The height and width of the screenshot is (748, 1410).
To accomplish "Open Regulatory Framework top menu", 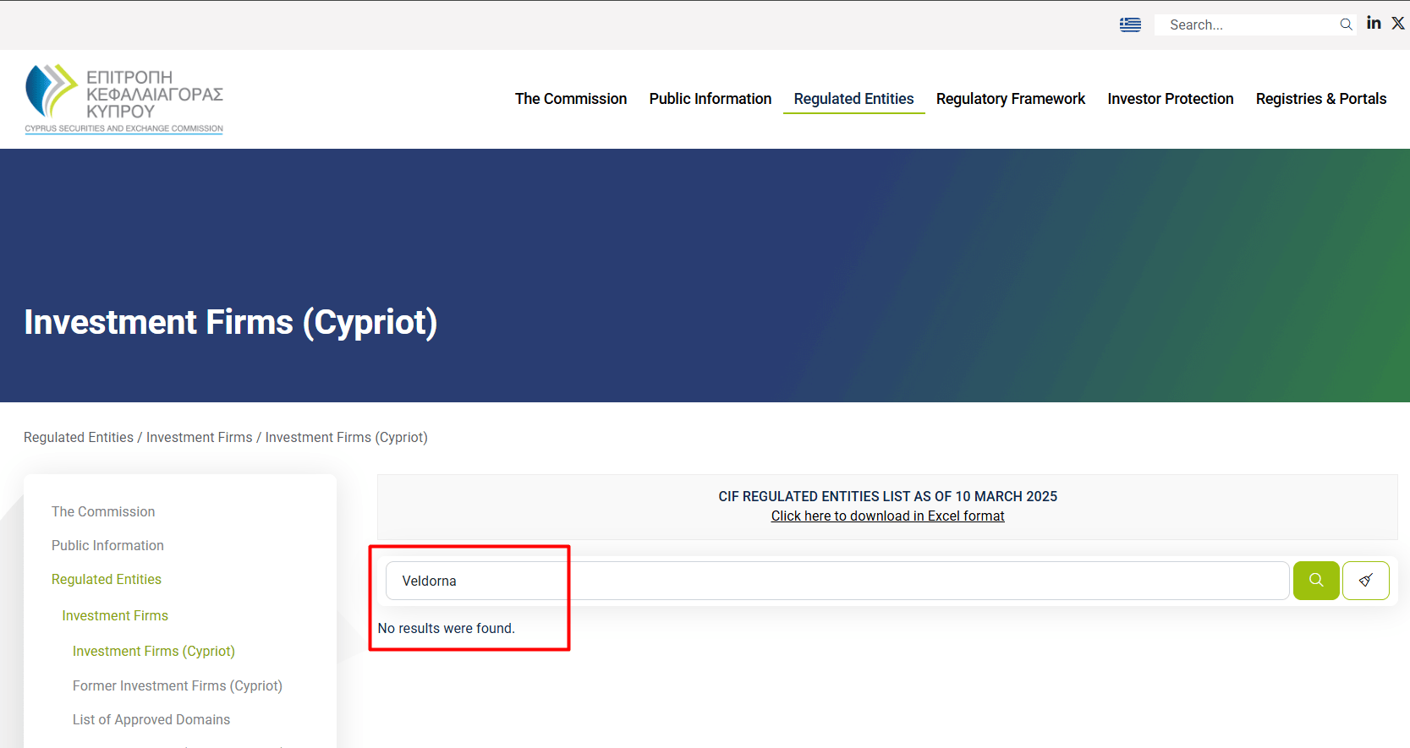I will click(1011, 99).
